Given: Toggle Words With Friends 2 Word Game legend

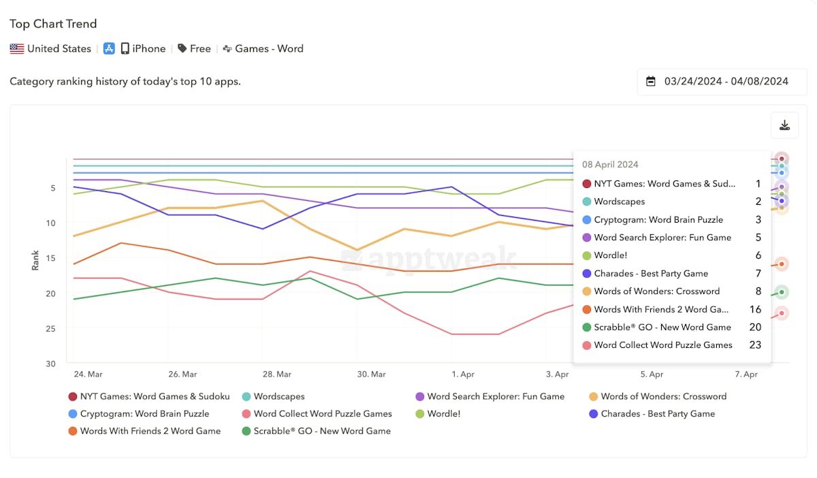Looking at the screenshot, I should [x=144, y=431].
